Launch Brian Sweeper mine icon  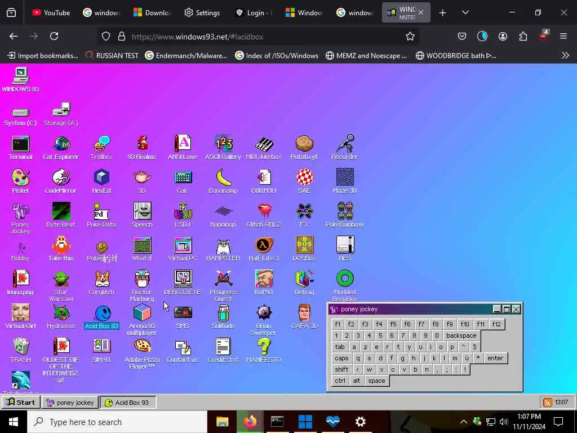pos(264,320)
